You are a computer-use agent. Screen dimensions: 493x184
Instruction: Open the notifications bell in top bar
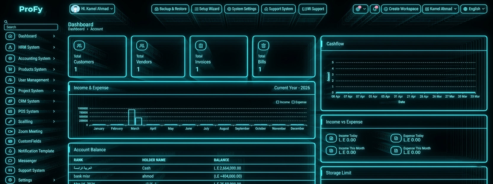[375, 9]
